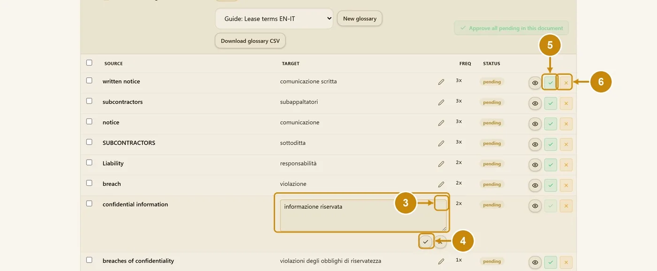The image size is (657, 271).
Task: Confirm the edited 'informazione riservata' text
Action: pos(426,242)
